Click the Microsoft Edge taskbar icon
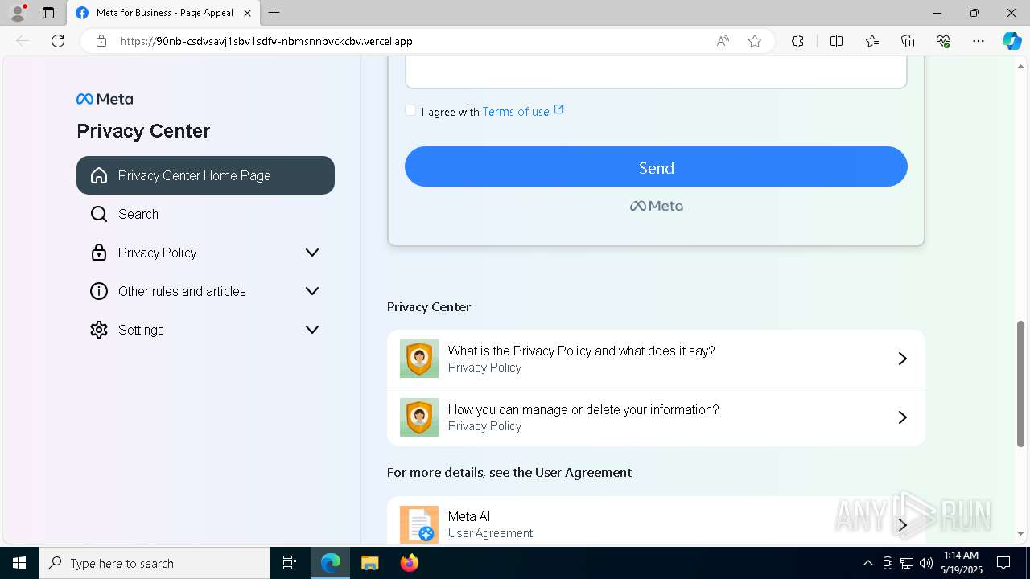Viewport: 1030px width, 579px height. pyautogui.click(x=331, y=563)
